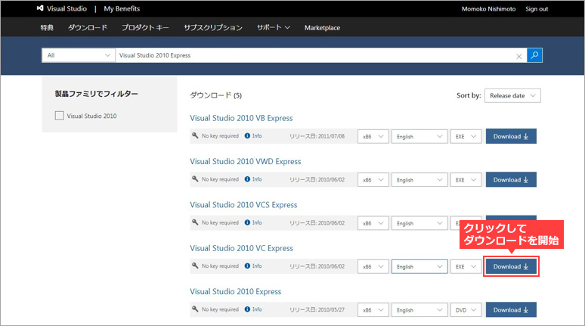This screenshot has width=585, height=326.
Task: Click the Info text link for VB Express
Action: click(x=257, y=136)
